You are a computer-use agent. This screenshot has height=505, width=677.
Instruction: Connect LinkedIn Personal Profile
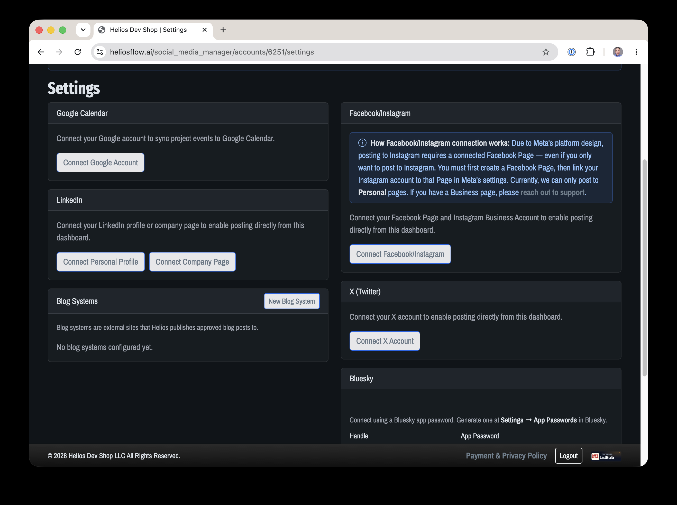point(100,262)
